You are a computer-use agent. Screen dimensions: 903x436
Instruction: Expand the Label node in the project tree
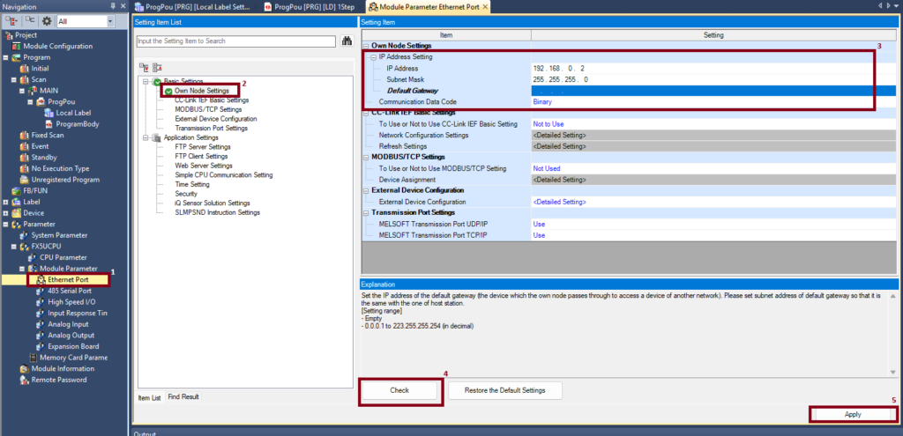click(x=6, y=201)
